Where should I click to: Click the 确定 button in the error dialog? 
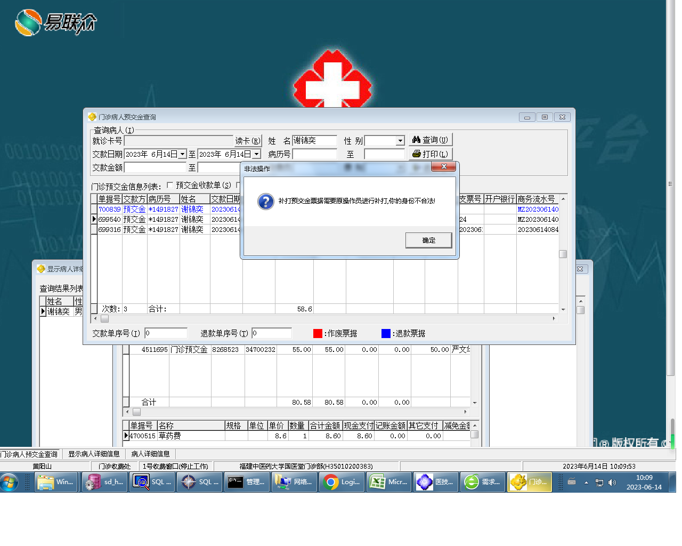coord(428,240)
